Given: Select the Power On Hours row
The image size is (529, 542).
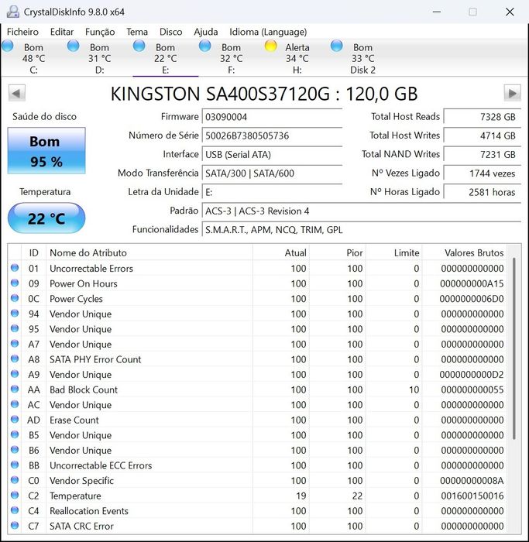Looking at the screenshot, I should coord(257,283).
